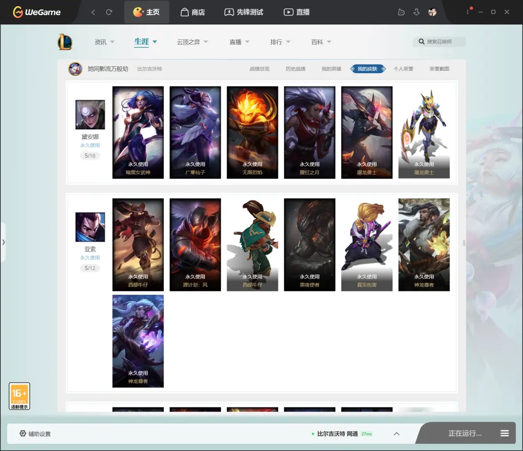523x451 pixels.
Task: Expand the server panel with up chevron
Action: (397, 434)
